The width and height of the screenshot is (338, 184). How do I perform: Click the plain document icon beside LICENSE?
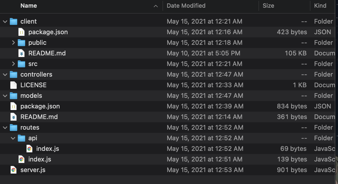13,85
